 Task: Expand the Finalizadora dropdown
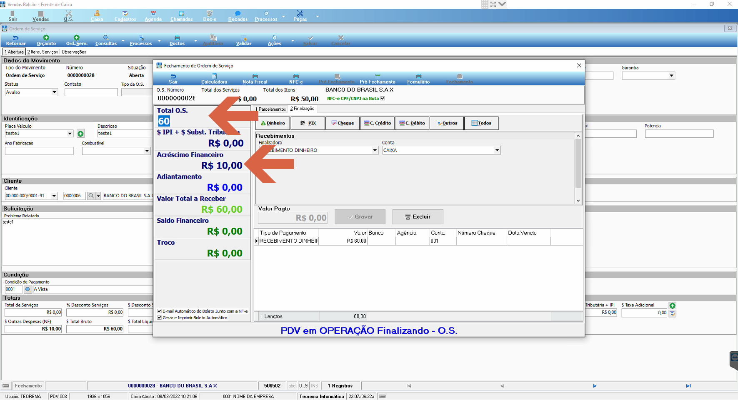click(375, 150)
